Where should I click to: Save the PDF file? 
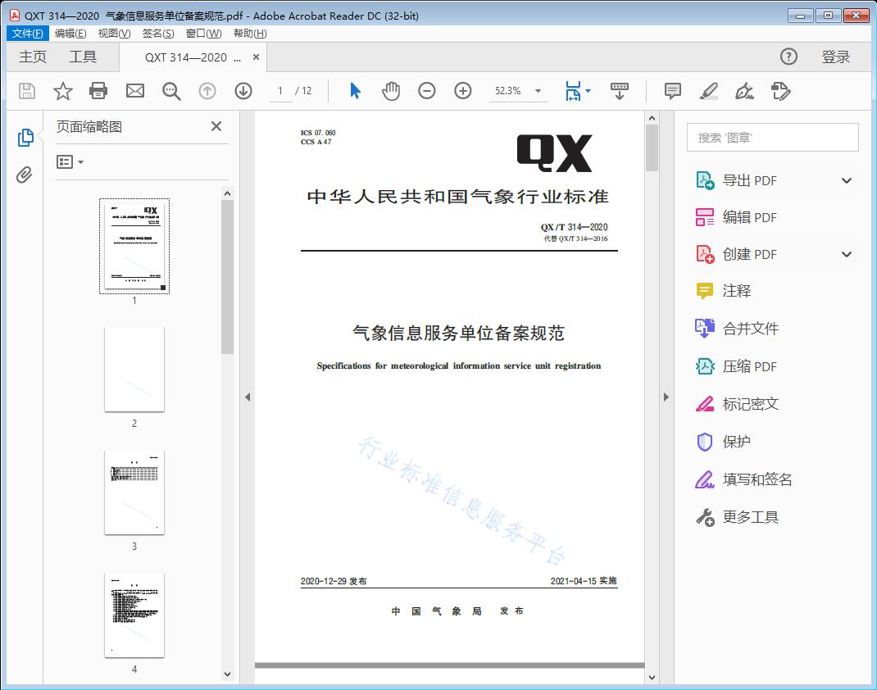26,91
